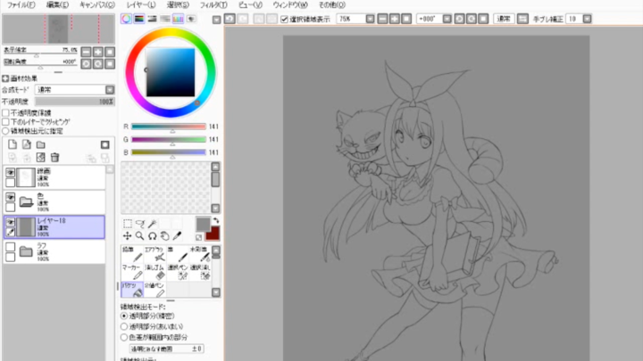643x361 pixels.
Task: Select the Hand pan tool
Action: coord(164,235)
